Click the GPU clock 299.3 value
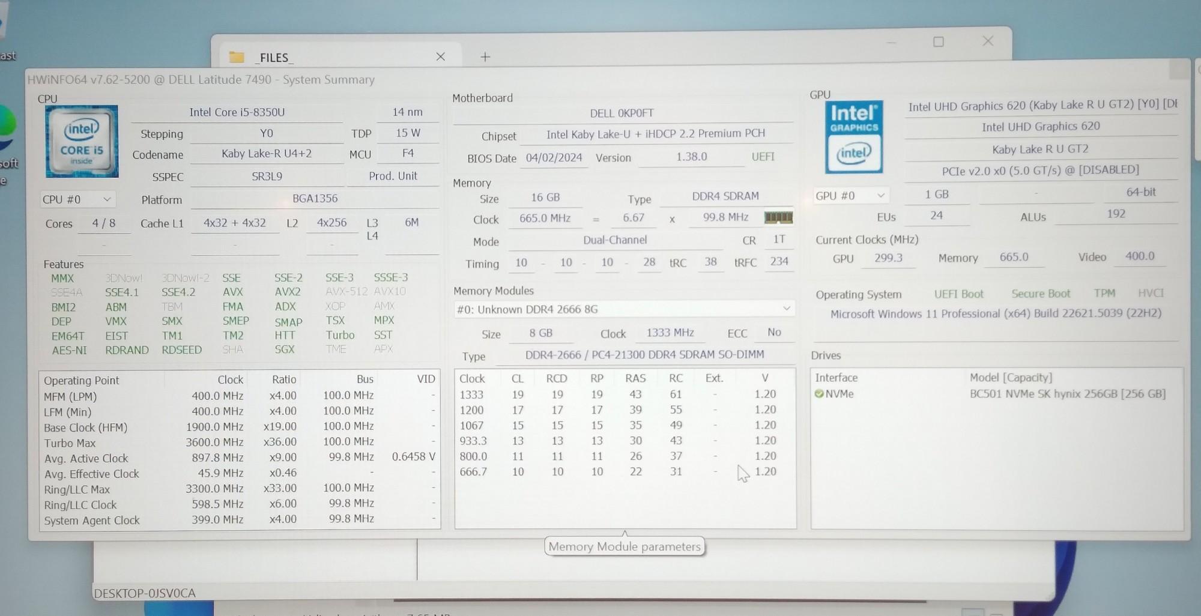This screenshot has height=616, width=1201. [888, 258]
